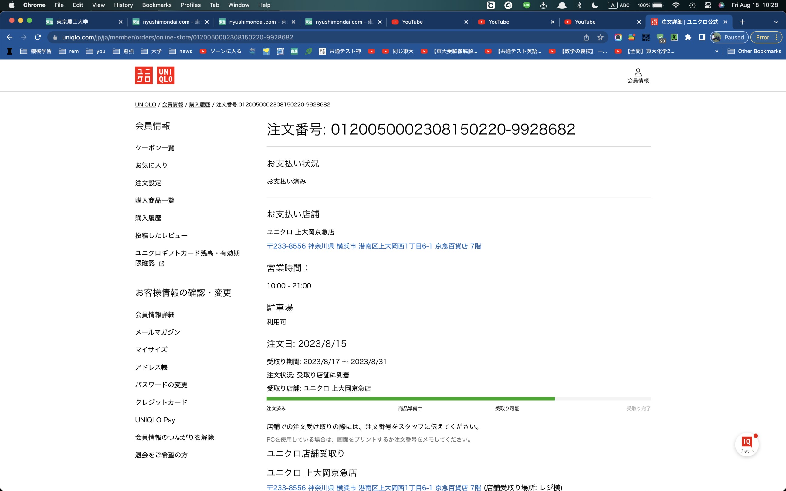Click the share icon in address bar
This screenshot has width=786, height=491.
pos(586,37)
